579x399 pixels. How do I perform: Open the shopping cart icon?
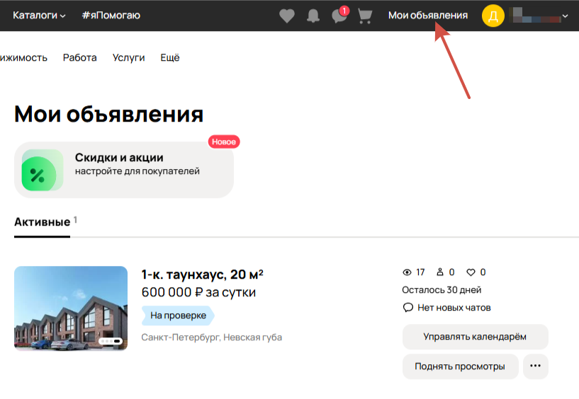point(365,16)
